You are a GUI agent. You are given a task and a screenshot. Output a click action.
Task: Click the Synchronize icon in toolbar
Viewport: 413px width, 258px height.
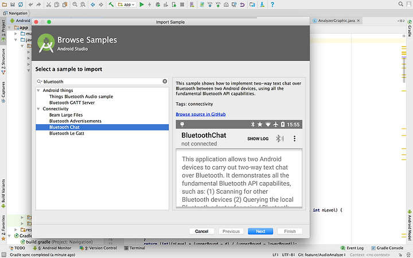[x=21, y=5]
